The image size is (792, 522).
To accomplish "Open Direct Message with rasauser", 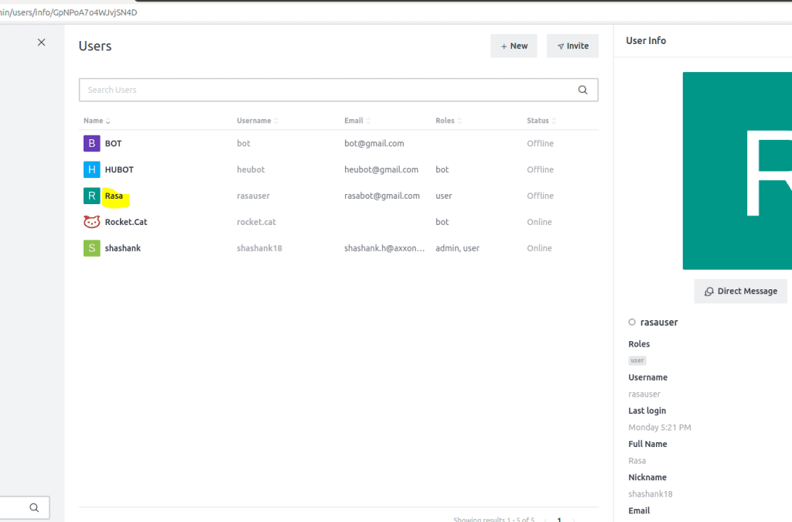I will [740, 291].
